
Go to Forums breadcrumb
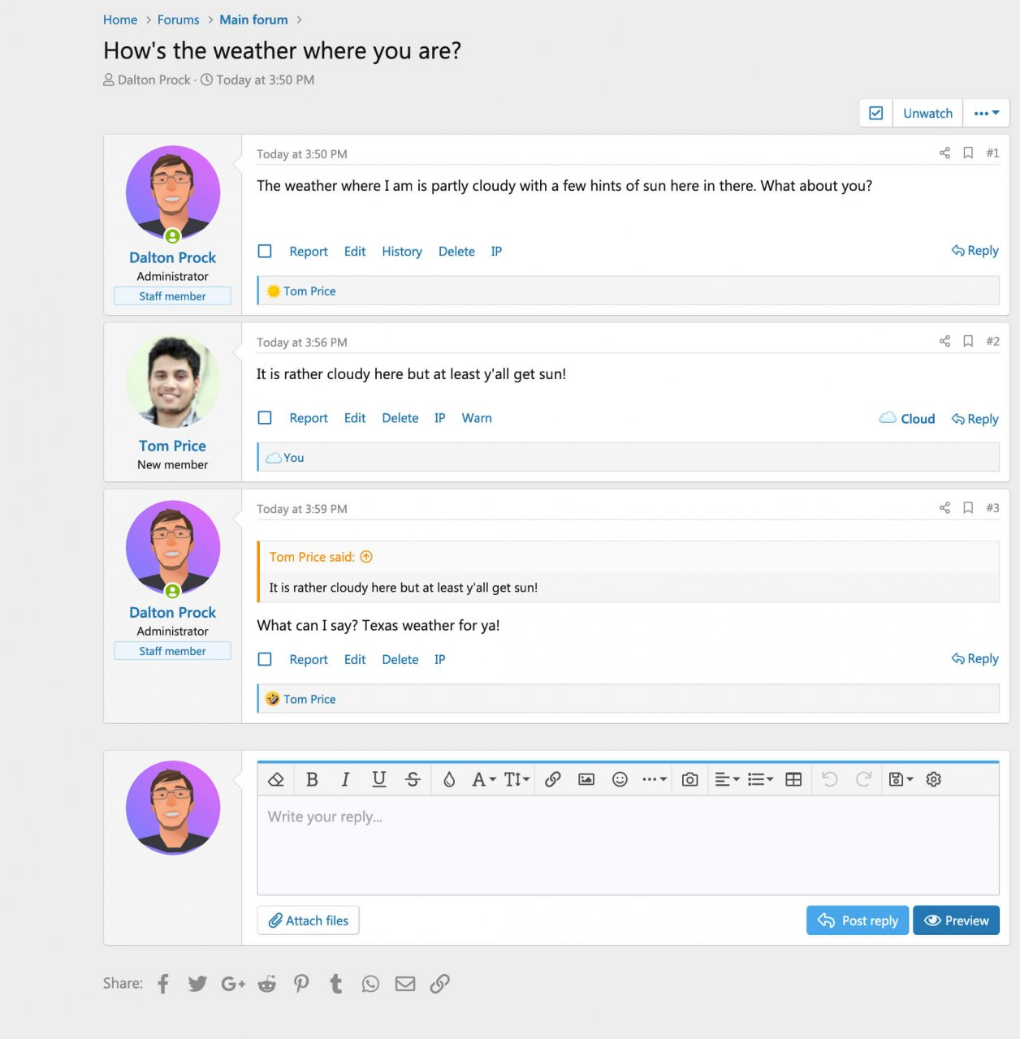178,19
